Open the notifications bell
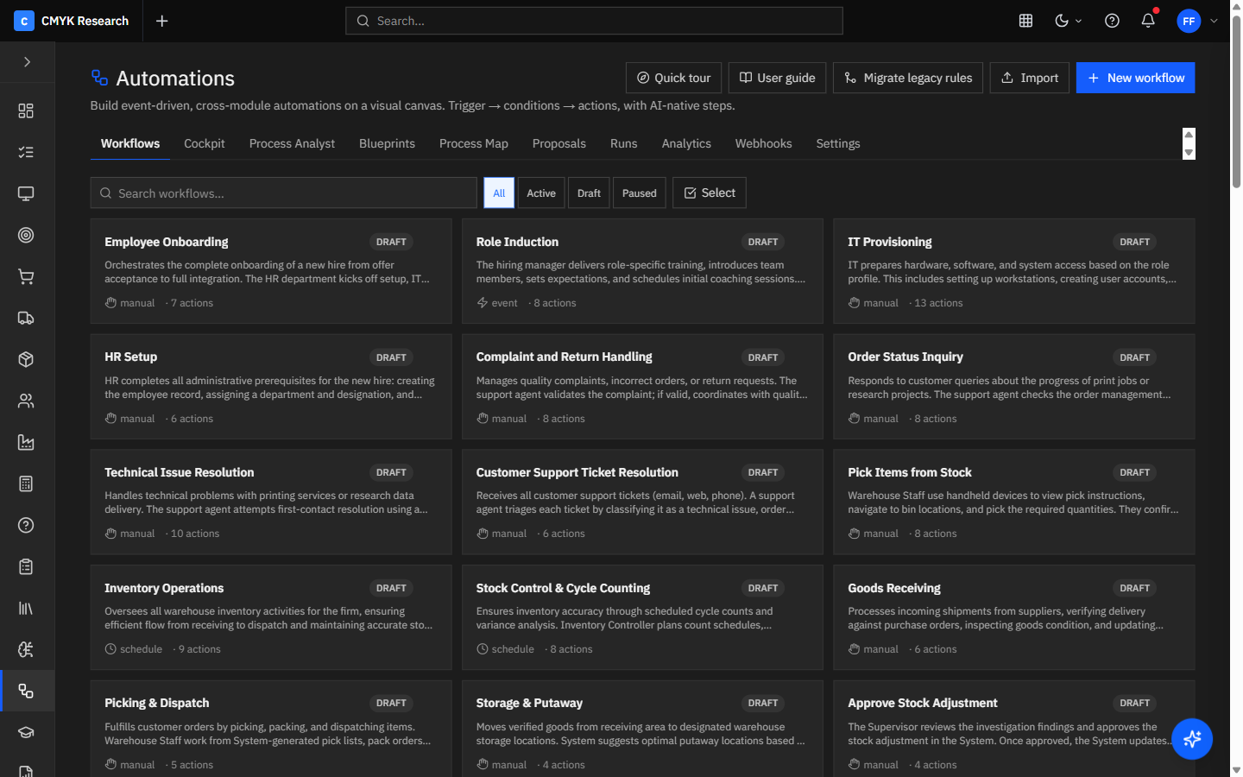1243x777 pixels. (x=1148, y=21)
